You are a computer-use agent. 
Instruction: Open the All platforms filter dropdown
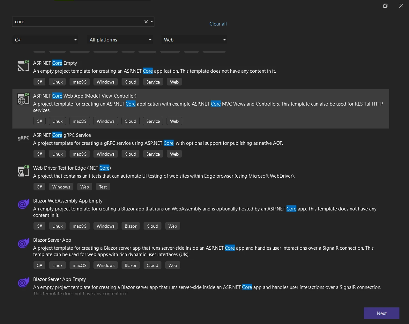[120, 40]
